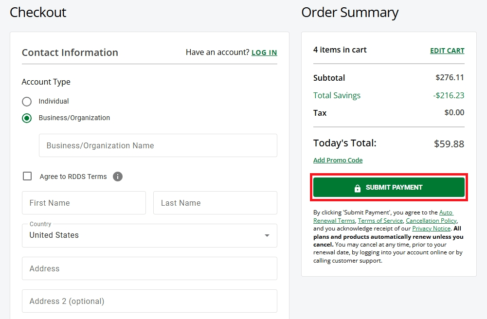Click the LOG IN link

point(264,53)
